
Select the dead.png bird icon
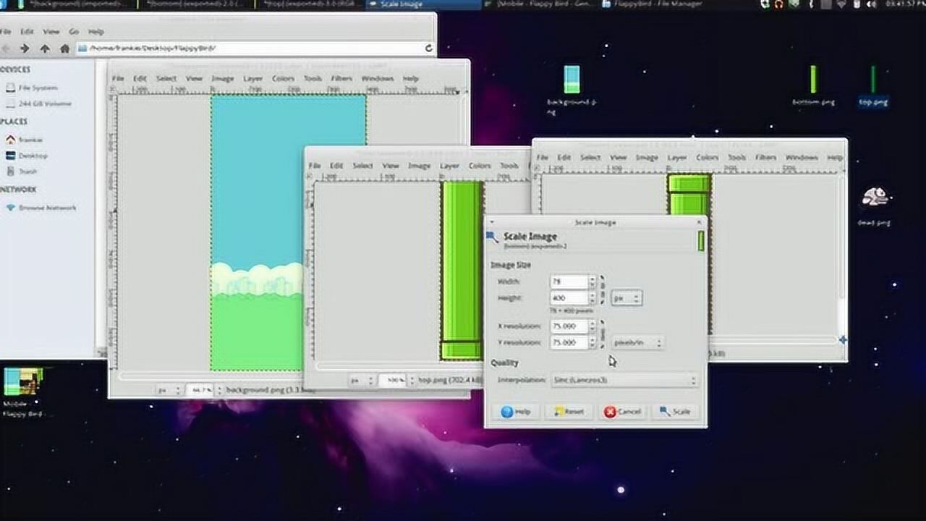874,198
